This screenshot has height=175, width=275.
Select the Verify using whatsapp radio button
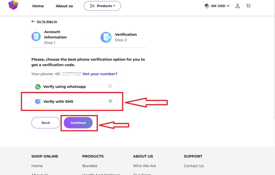[x=110, y=86]
